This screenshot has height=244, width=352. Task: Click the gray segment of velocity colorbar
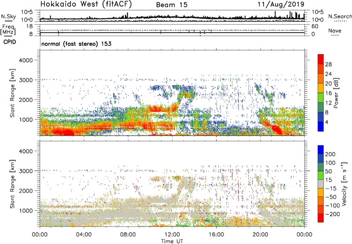point(321,184)
